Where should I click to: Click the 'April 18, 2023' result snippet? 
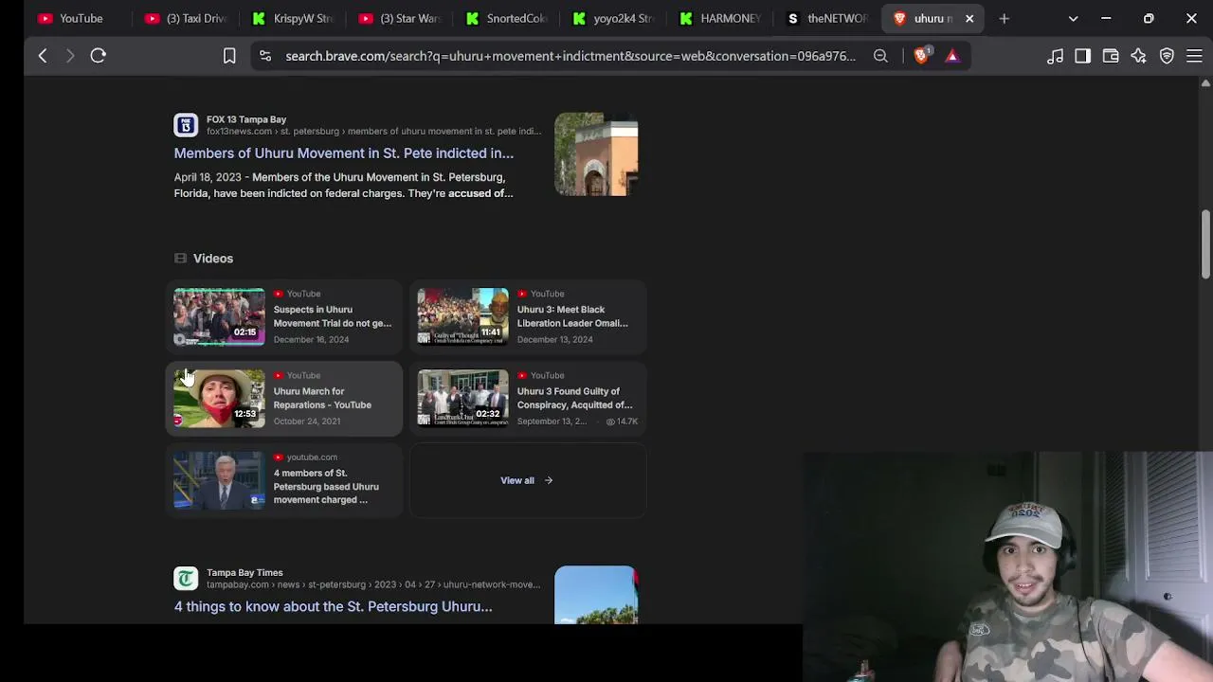pyautogui.click(x=343, y=185)
